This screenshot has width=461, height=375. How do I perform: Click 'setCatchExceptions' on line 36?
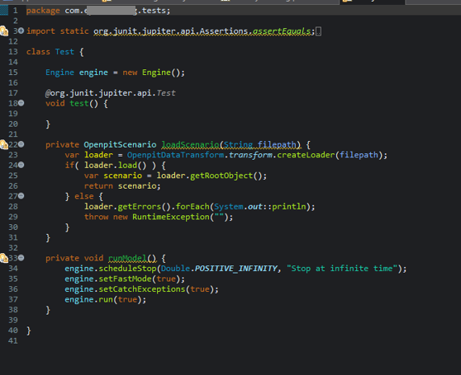pyautogui.click(x=142, y=289)
